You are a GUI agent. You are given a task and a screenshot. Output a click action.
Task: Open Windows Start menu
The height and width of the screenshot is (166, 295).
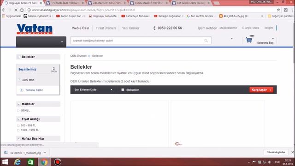tap(5, 162)
